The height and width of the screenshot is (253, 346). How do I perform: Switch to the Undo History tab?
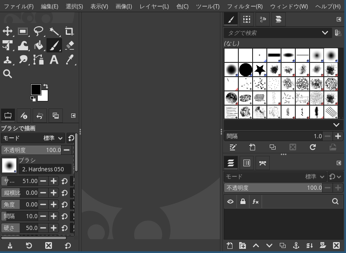[x=40, y=115]
